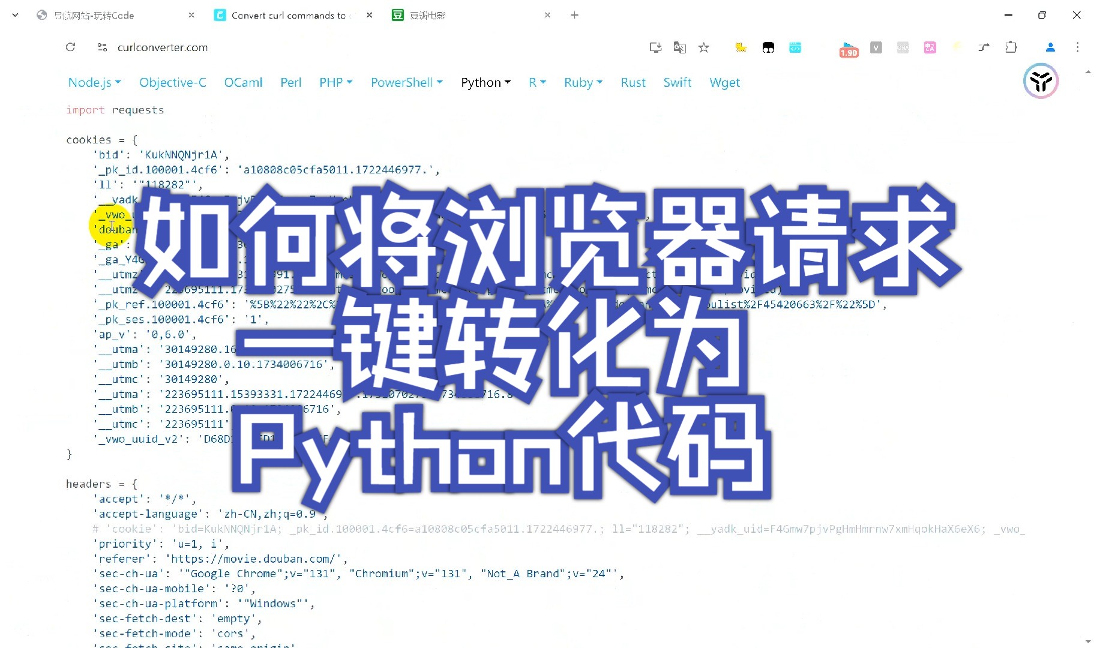Select Perl output language
Screen dimensions: 1094x648
click(x=290, y=83)
